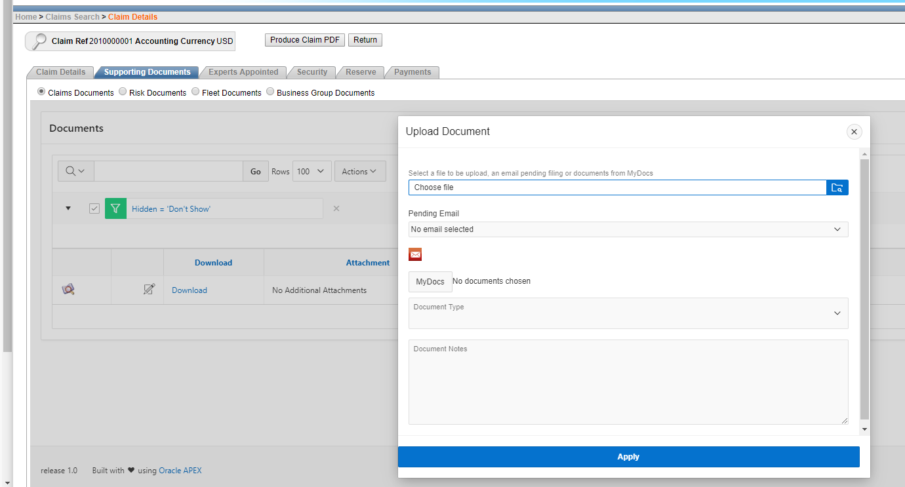Click the Choose file input field
This screenshot has width=905, height=487.
tap(617, 187)
